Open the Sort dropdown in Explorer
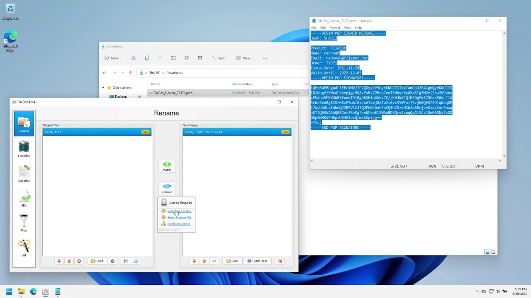 click(x=221, y=58)
